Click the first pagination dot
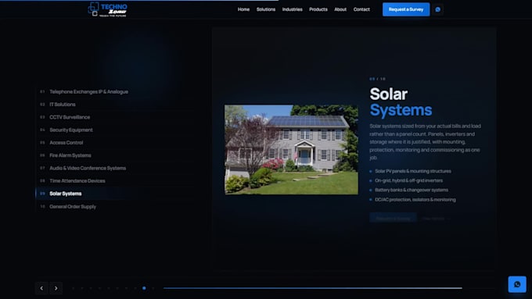The width and height of the screenshot is (532, 299). click(x=74, y=288)
